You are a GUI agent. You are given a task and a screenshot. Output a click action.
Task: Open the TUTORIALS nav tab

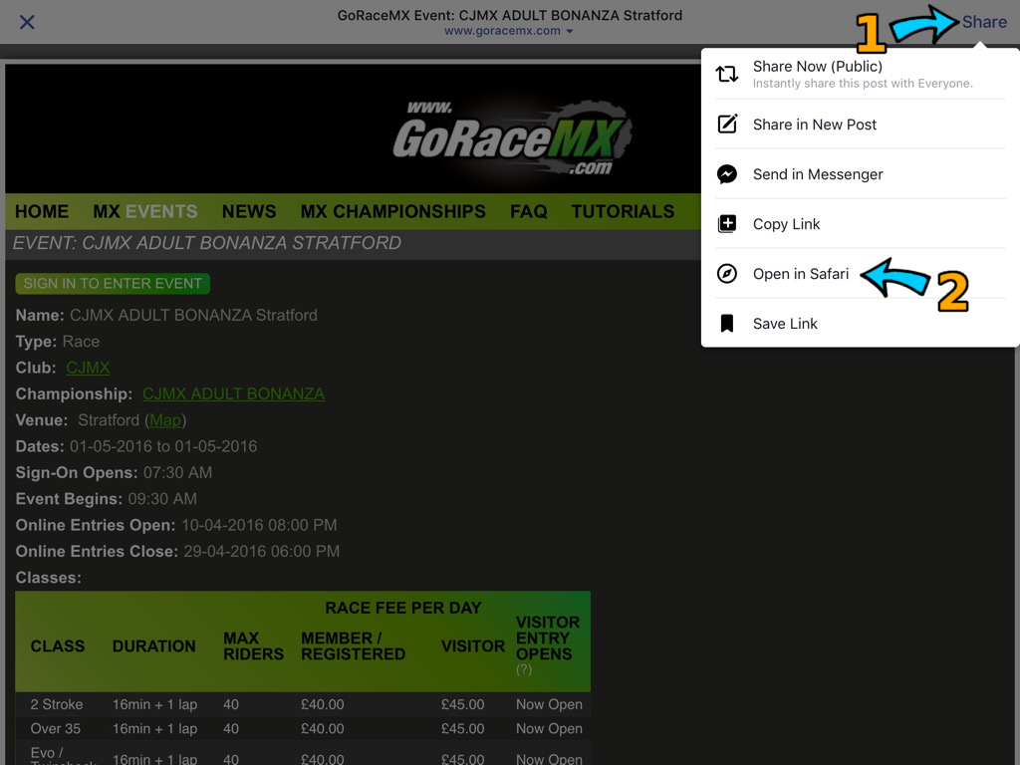(x=623, y=211)
